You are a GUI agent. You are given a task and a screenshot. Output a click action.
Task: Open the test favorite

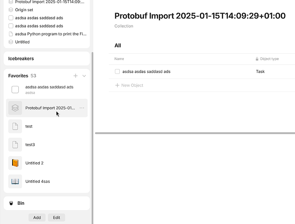47,126
